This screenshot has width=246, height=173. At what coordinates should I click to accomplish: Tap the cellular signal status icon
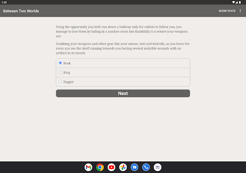(x=236, y=2)
